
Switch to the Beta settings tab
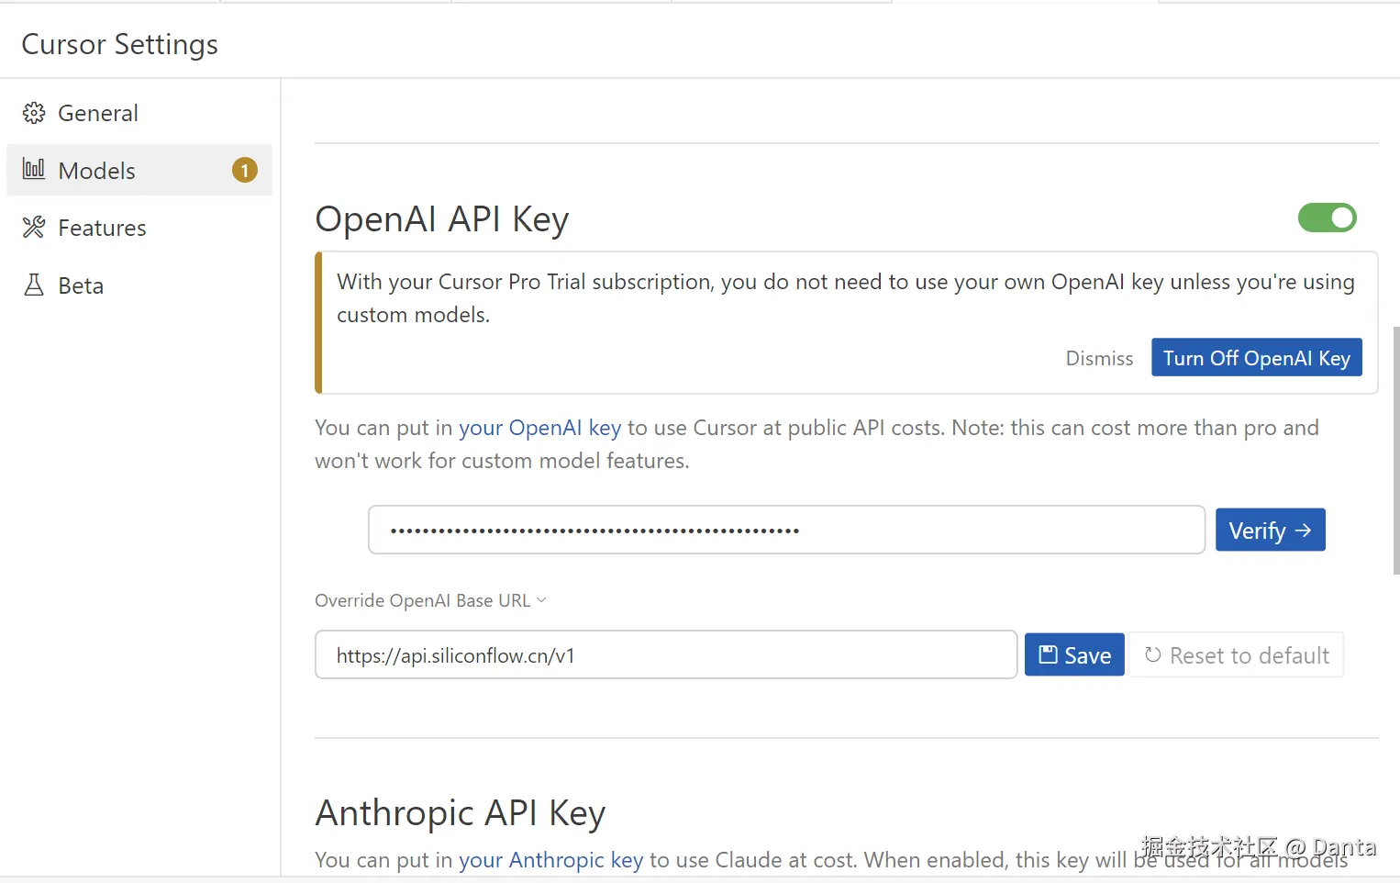(81, 285)
